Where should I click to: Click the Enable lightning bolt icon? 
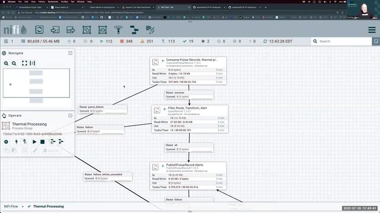click(x=16, y=142)
